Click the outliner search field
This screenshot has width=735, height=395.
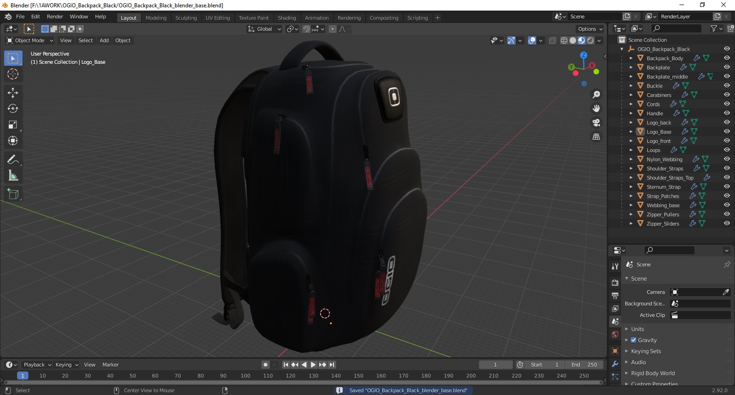(x=677, y=28)
